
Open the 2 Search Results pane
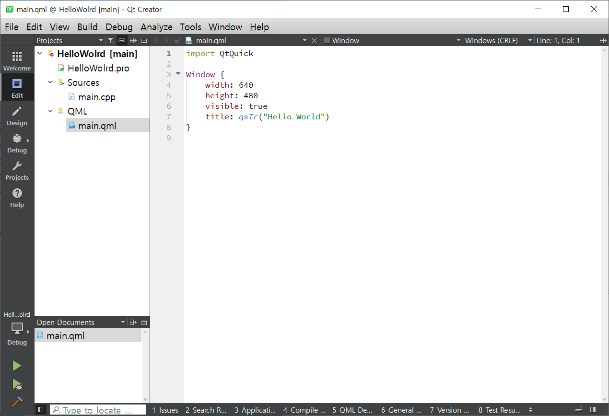click(x=206, y=410)
